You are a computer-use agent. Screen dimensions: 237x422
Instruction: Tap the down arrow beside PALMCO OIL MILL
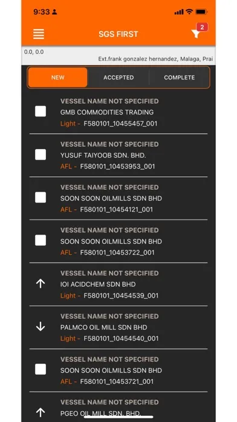(x=41, y=326)
